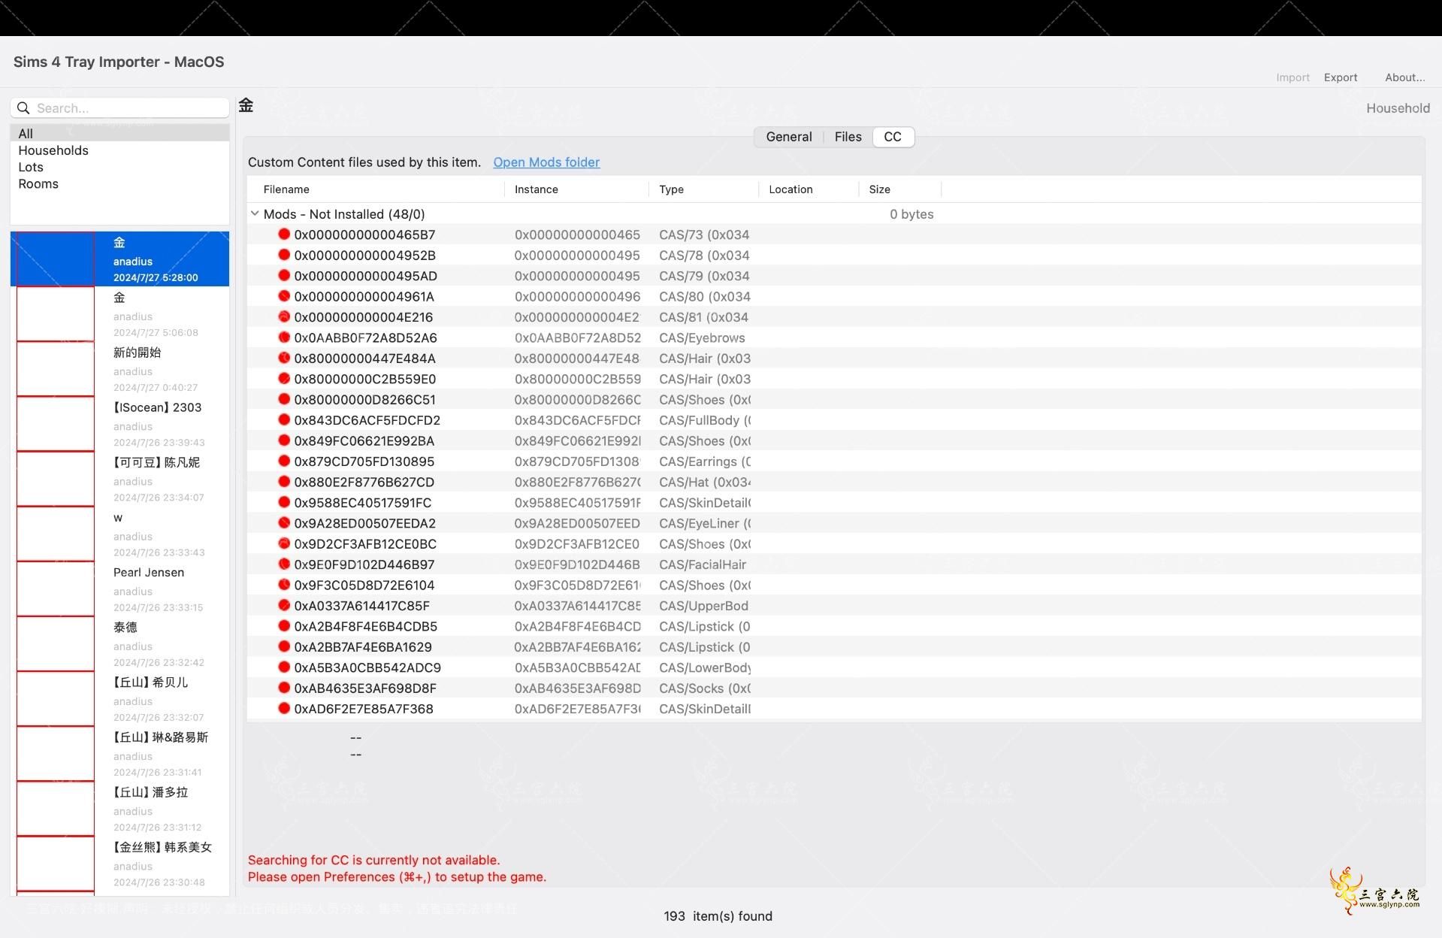
Task: Switch to the Files tab
Action: click(x=848, y=137)
